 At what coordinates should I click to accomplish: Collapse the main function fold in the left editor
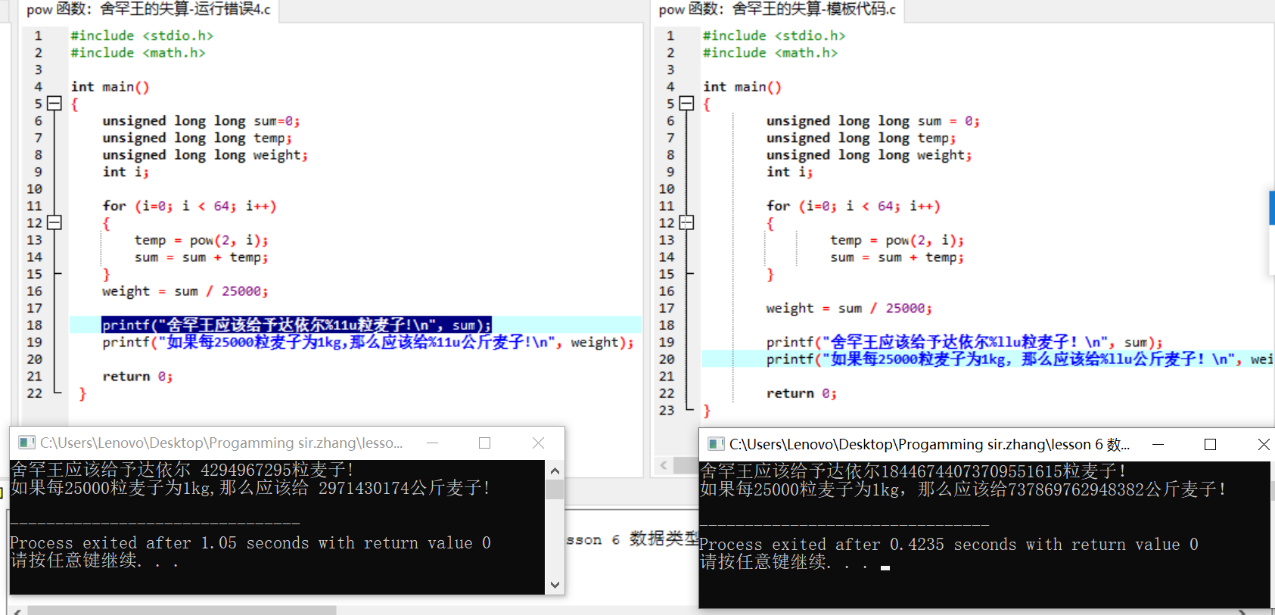[x=54, y=104]
